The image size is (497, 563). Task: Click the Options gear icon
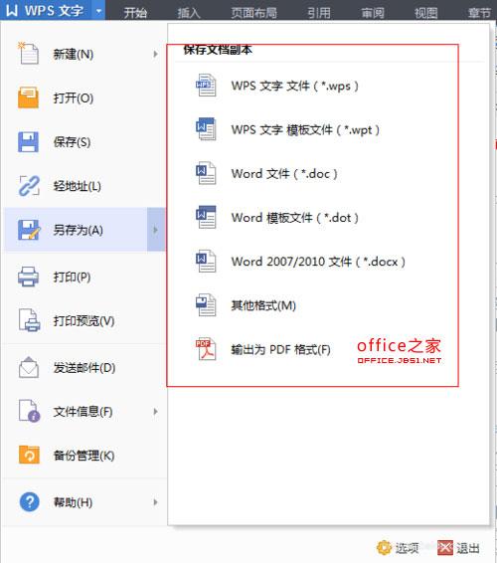pyautogui.click(x=384, y=547)
